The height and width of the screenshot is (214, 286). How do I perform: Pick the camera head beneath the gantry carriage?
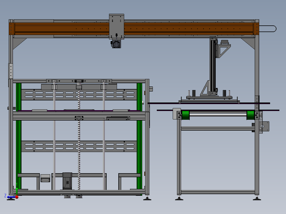coord(116,44)
